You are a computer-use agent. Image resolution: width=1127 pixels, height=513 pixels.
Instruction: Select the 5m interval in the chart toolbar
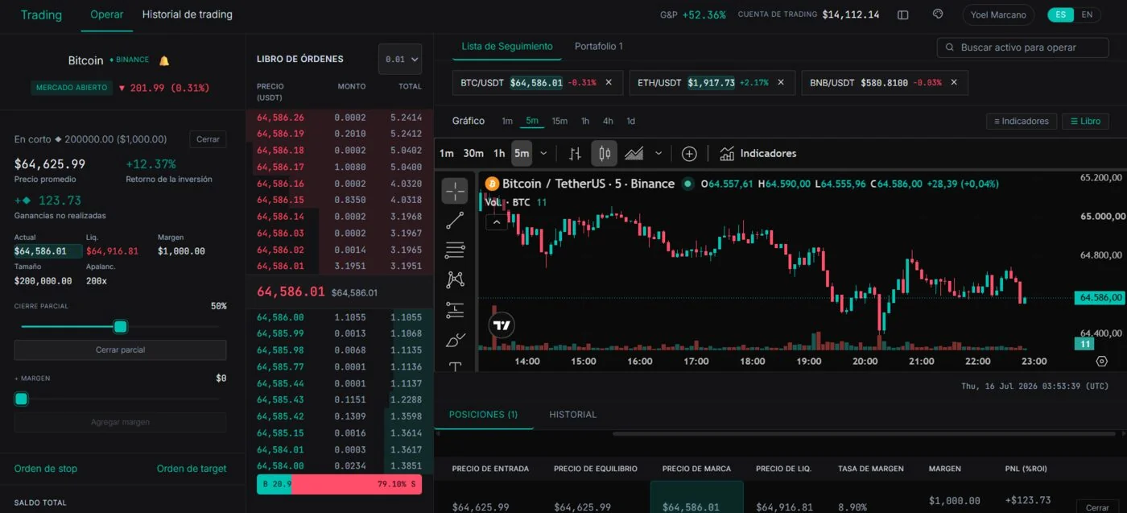[522, 153]
